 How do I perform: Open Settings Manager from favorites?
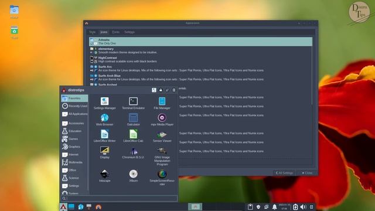pyautogui.click(x=104, y=103)
